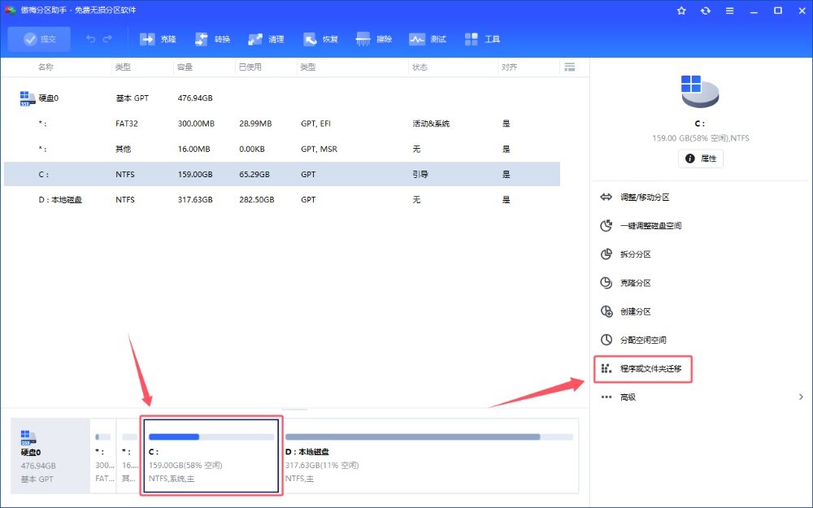Click the 状态 column header
Image resolution: width=813 pixels, height=508 pixels.
point(420,67)
